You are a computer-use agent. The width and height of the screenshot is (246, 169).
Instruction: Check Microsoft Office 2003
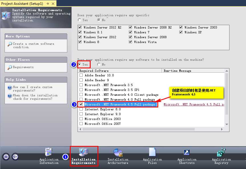pos(81,119)
